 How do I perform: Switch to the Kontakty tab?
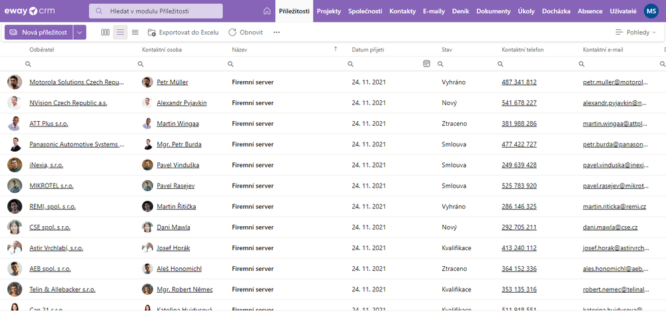click(x=403, y=11)
